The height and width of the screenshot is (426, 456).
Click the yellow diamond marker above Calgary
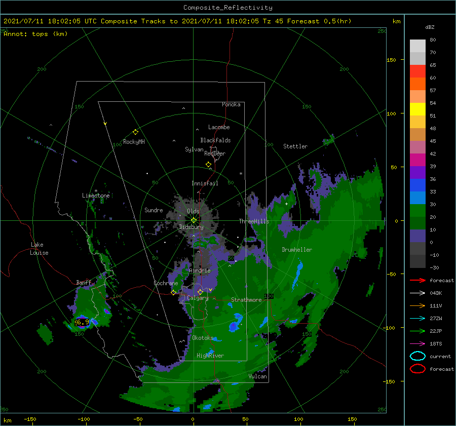(x=200, y=292)
